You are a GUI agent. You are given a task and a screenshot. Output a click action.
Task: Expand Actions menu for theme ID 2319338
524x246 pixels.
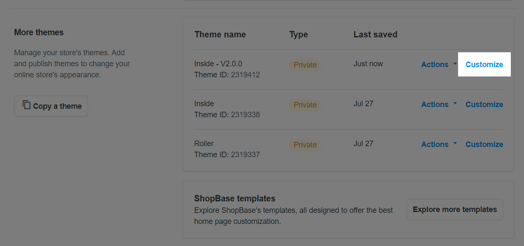[439, 105]
